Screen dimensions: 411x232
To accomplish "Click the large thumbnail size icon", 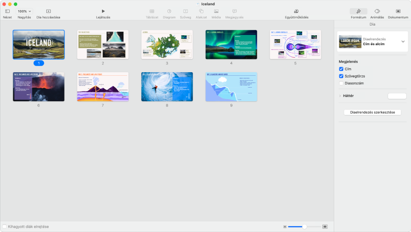I will 325,227.
